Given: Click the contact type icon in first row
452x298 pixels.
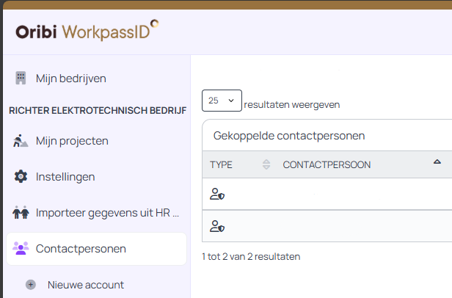Looking at the screenshot, I should point(216,195).
